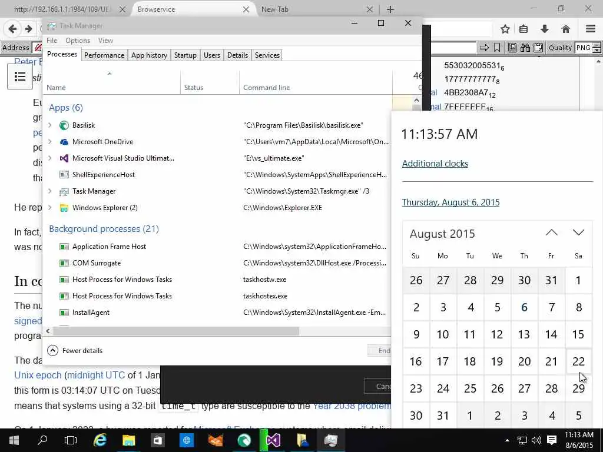
Task: Click the network tray icon
Action: click(x=522, y=440)
